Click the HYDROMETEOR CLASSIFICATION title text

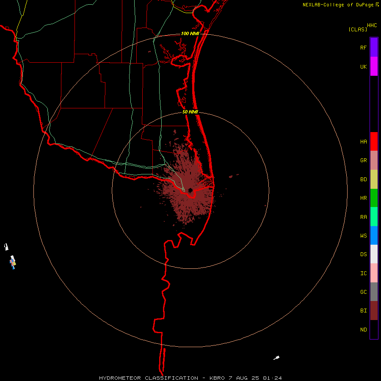[x=149, y=378]
